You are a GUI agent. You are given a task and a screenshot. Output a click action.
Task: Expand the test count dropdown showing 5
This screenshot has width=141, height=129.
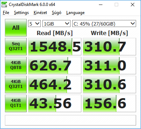[x=34, y=23]
